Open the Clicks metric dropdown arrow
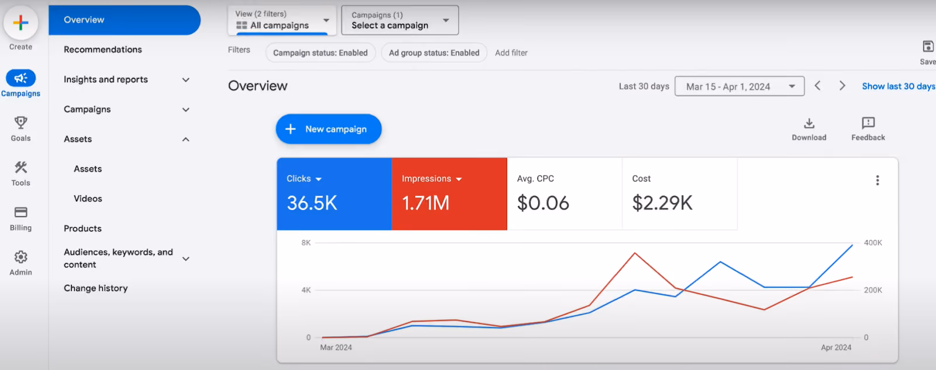Screen dimensions: 936x370 (x=319, y=179)
